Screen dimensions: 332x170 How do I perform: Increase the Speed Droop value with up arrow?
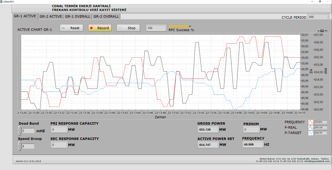(x=20, y=144)
